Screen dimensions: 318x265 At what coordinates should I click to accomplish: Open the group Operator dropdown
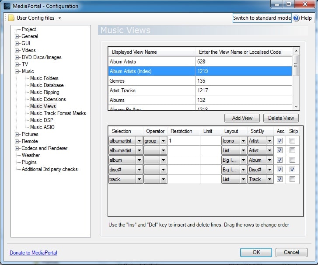tap(163, 141)
